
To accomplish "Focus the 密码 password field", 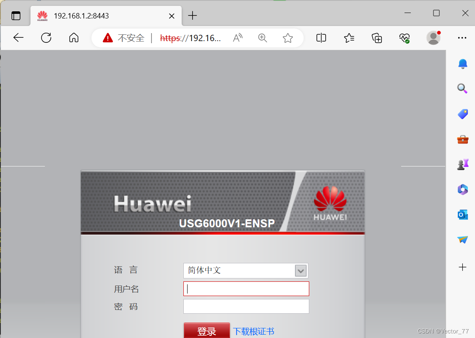I will [x=246, y=306].
